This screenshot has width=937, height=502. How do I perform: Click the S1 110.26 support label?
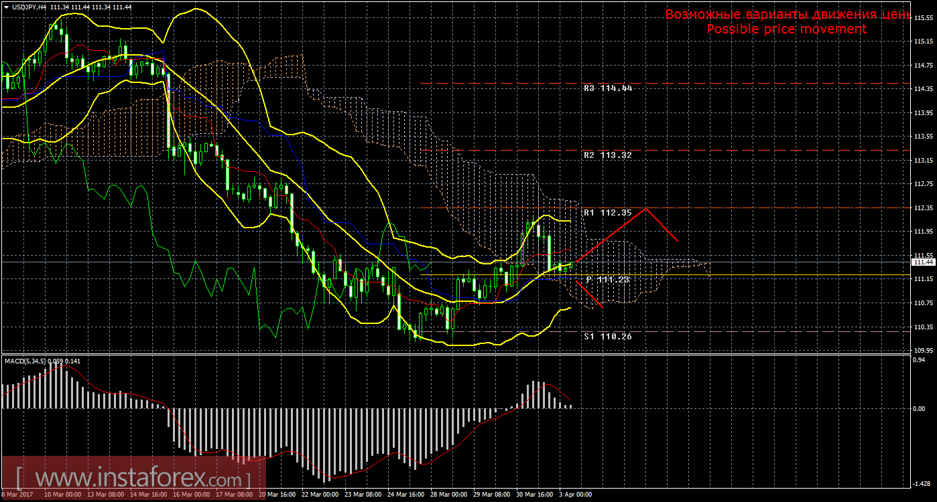(607, 337)
